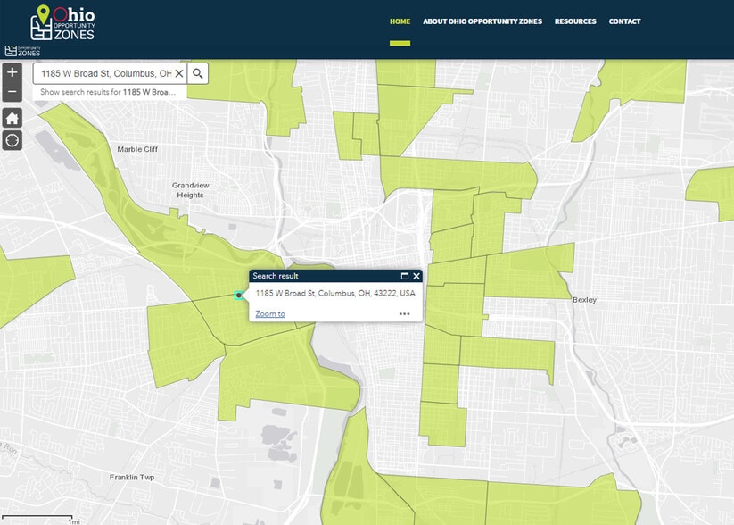Image resolution: width=734 pixels, height=525 pixels.
Task: Run search with magnifying glass button
Action: tap(198, 73)
